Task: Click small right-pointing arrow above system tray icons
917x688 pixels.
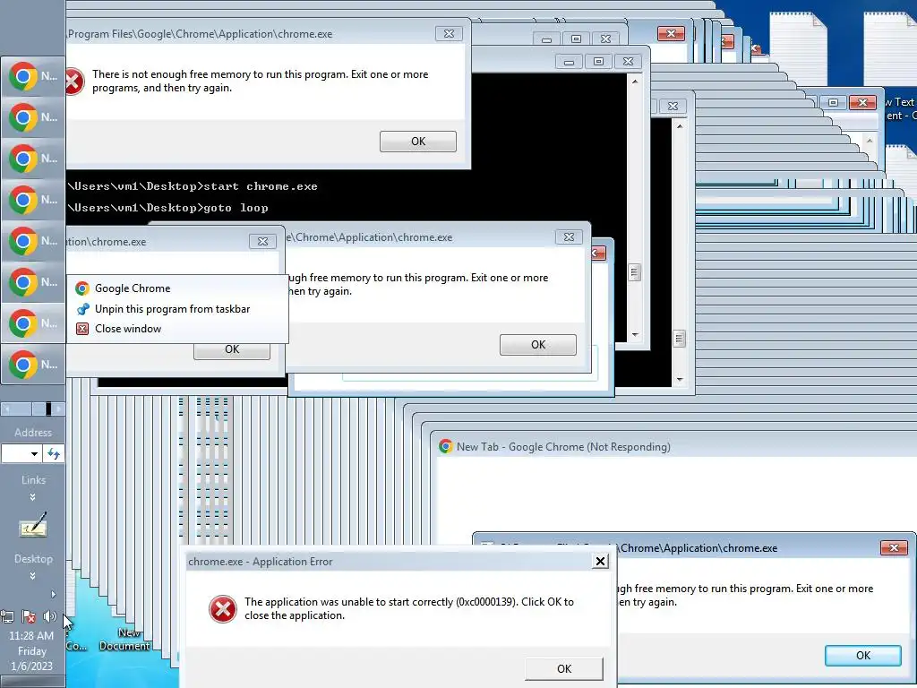Action: pos(53,595)
